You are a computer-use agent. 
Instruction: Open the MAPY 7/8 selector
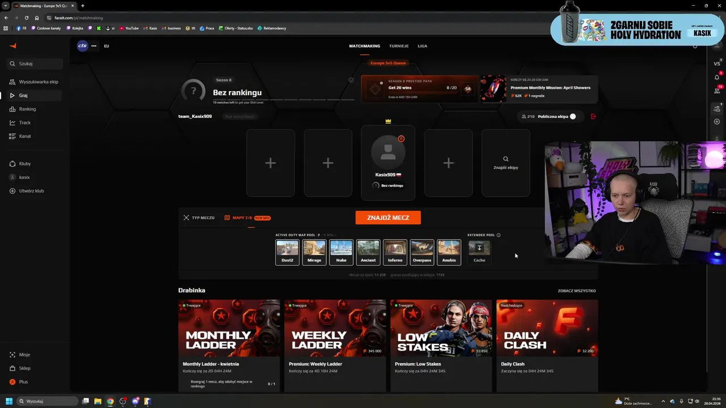[247, 218]
